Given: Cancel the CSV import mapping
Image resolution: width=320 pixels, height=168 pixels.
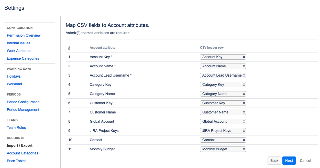Looking at the screenshot, I should point(305,161).
